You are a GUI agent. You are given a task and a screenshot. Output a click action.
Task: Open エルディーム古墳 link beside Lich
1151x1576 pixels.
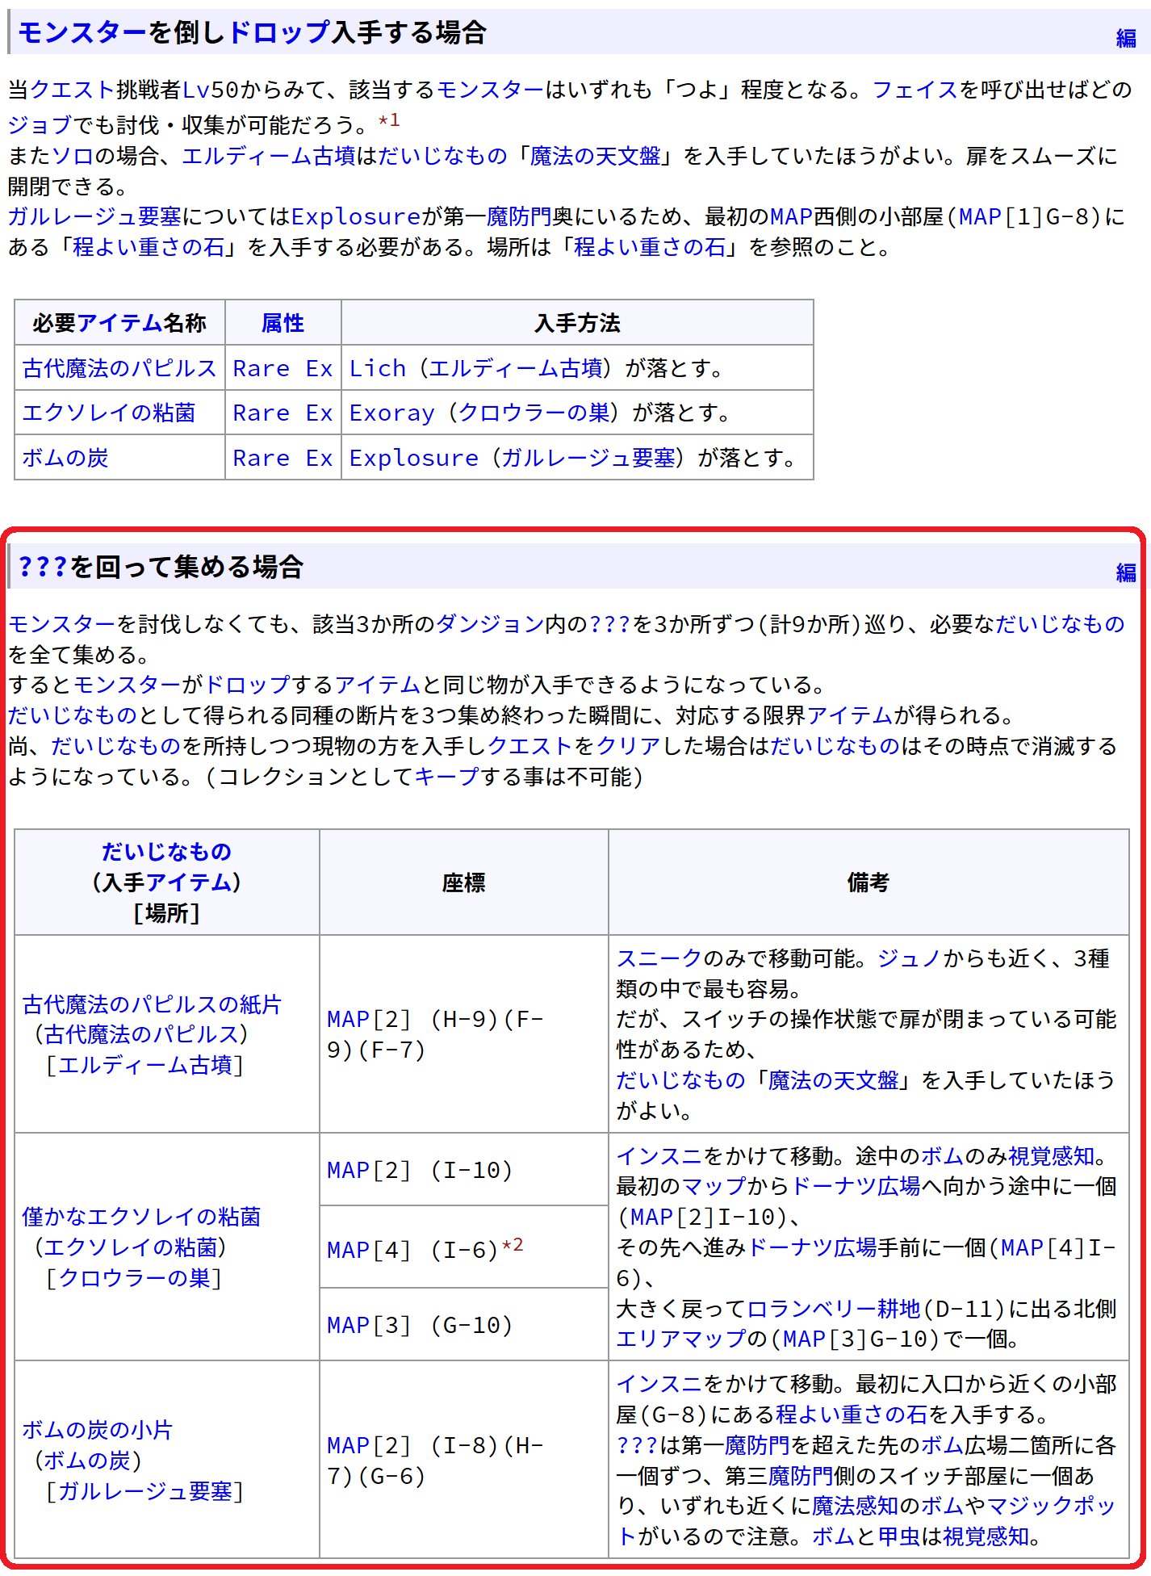click(515, 368)
